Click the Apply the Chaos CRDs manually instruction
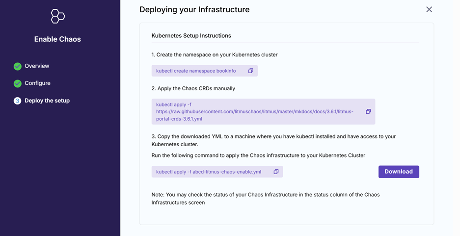This screenshot has width=460, height=236. [193, 88]
